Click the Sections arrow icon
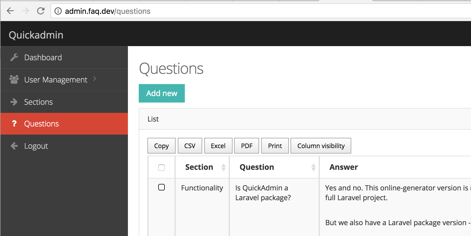This screenshot has height=236, width=471. (14, 102)
